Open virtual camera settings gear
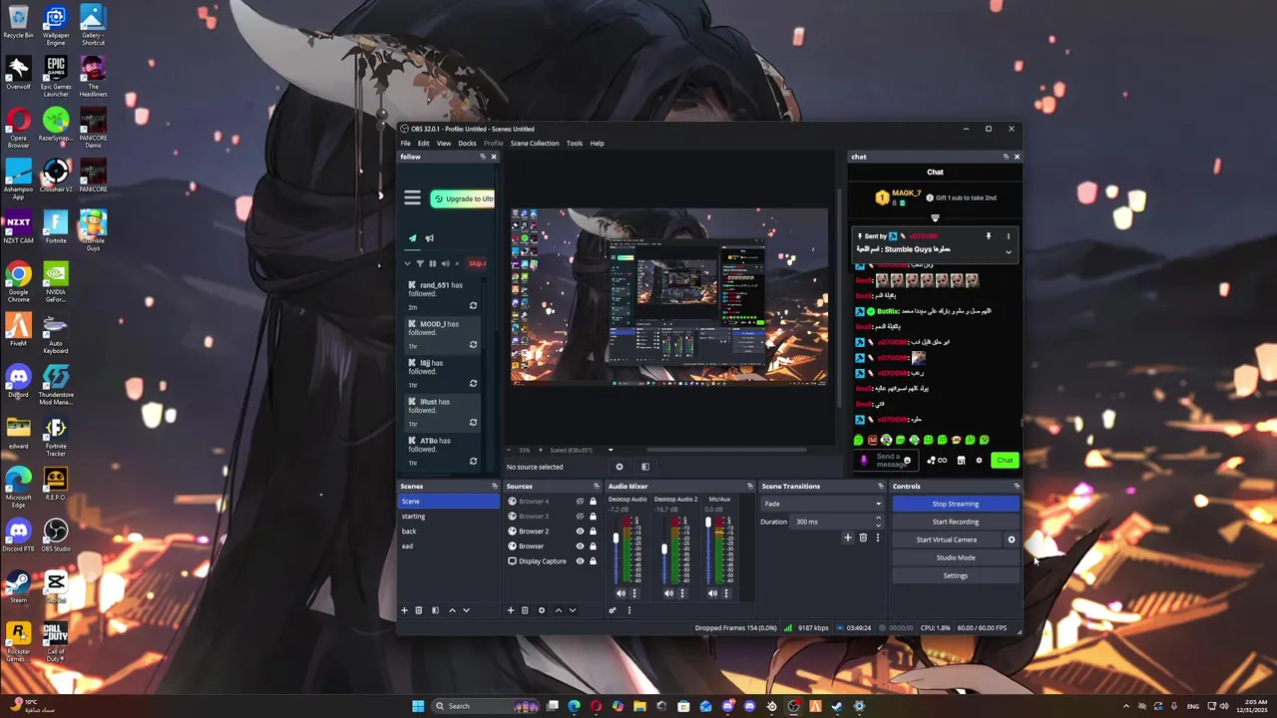 pos(1011,539)
